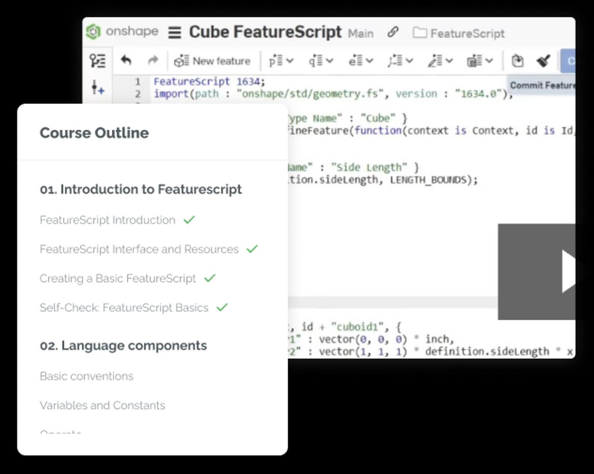Screen dimensions: 594x474
Task: Select Creating a Basic FeatureScript lesson
Action: click(118, 279)
